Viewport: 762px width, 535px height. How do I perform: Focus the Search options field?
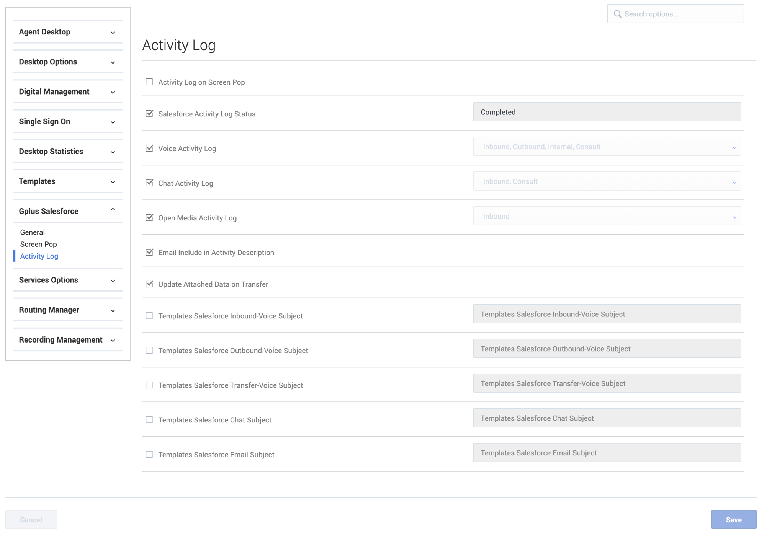pos(682,14)
